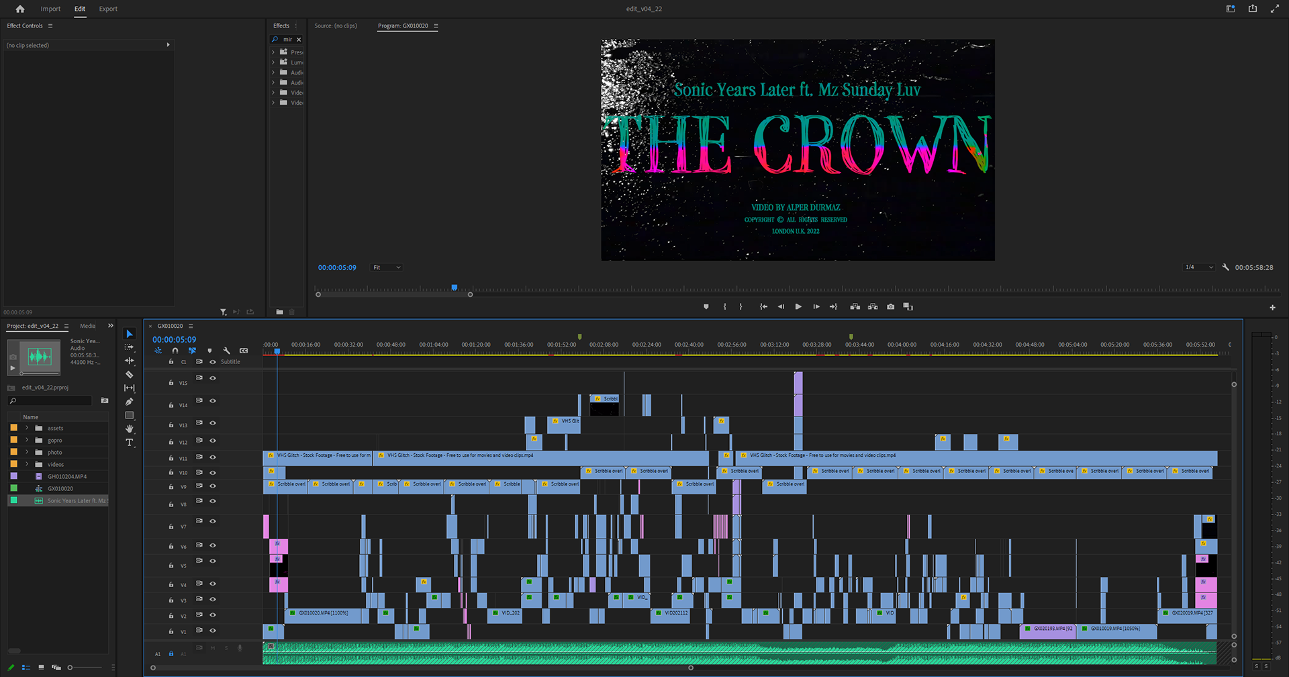
Task: Select the Selection tool arrow
Action: click(130, 334)
